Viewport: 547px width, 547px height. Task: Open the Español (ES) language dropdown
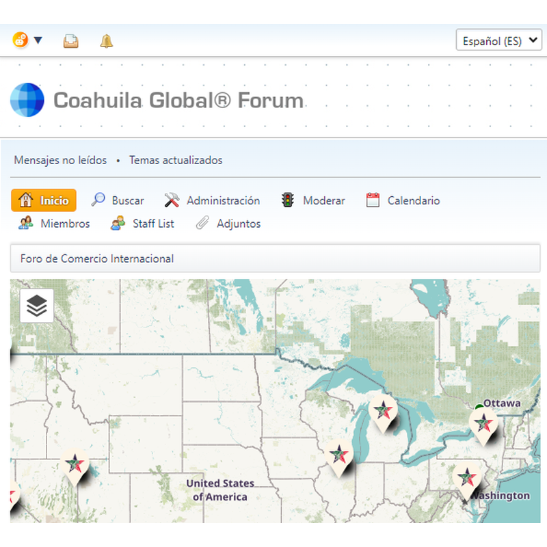pos(499,40)
